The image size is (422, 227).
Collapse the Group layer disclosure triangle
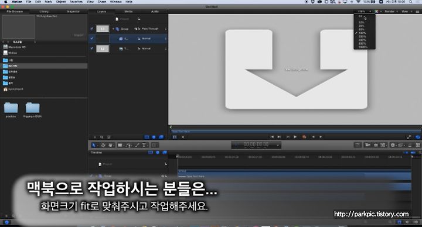pyautogui.click(x=113, y=29)
